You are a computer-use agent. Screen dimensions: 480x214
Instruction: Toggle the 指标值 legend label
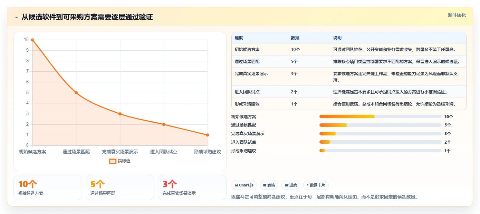pyautogui.click(x=124, y=161)
